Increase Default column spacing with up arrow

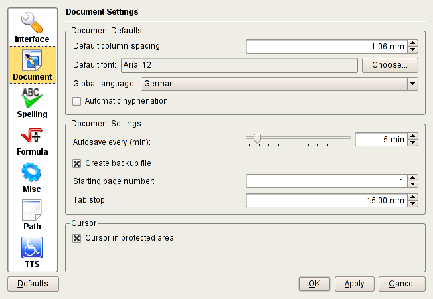(x=413, y=43)
